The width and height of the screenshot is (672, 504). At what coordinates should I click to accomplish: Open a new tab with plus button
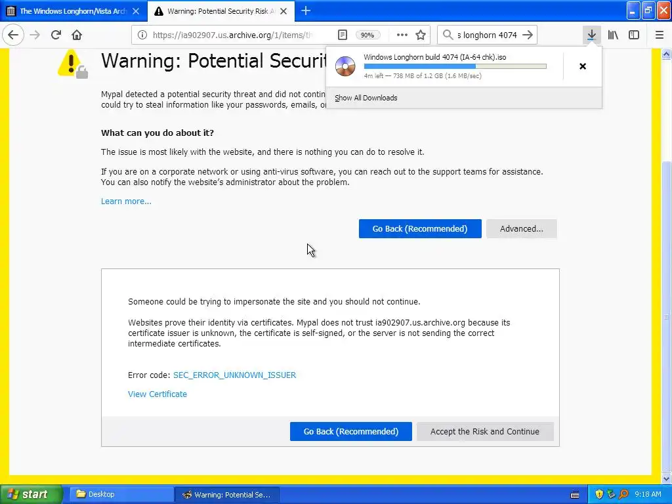[x=306, y=10]
